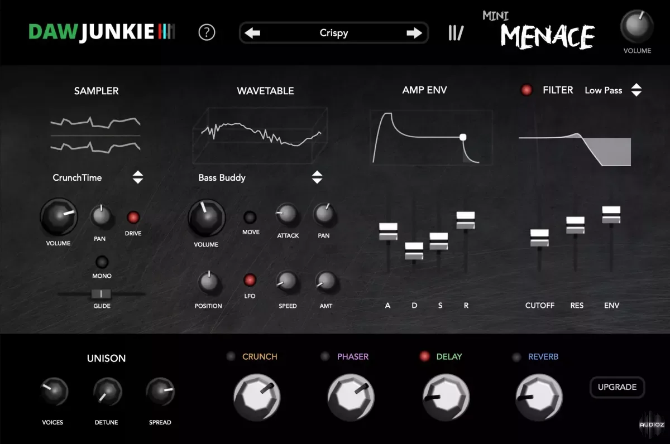Viewport: 670px width, 444px height.
Task: Toggle the Crunch effect LED
Action: point(231,356)
